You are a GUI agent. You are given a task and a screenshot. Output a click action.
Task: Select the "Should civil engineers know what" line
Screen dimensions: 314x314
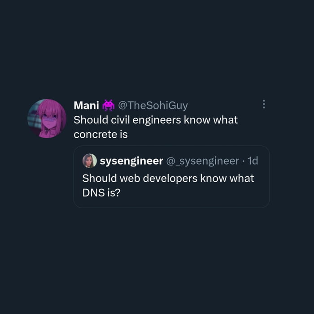click(155, 120)
